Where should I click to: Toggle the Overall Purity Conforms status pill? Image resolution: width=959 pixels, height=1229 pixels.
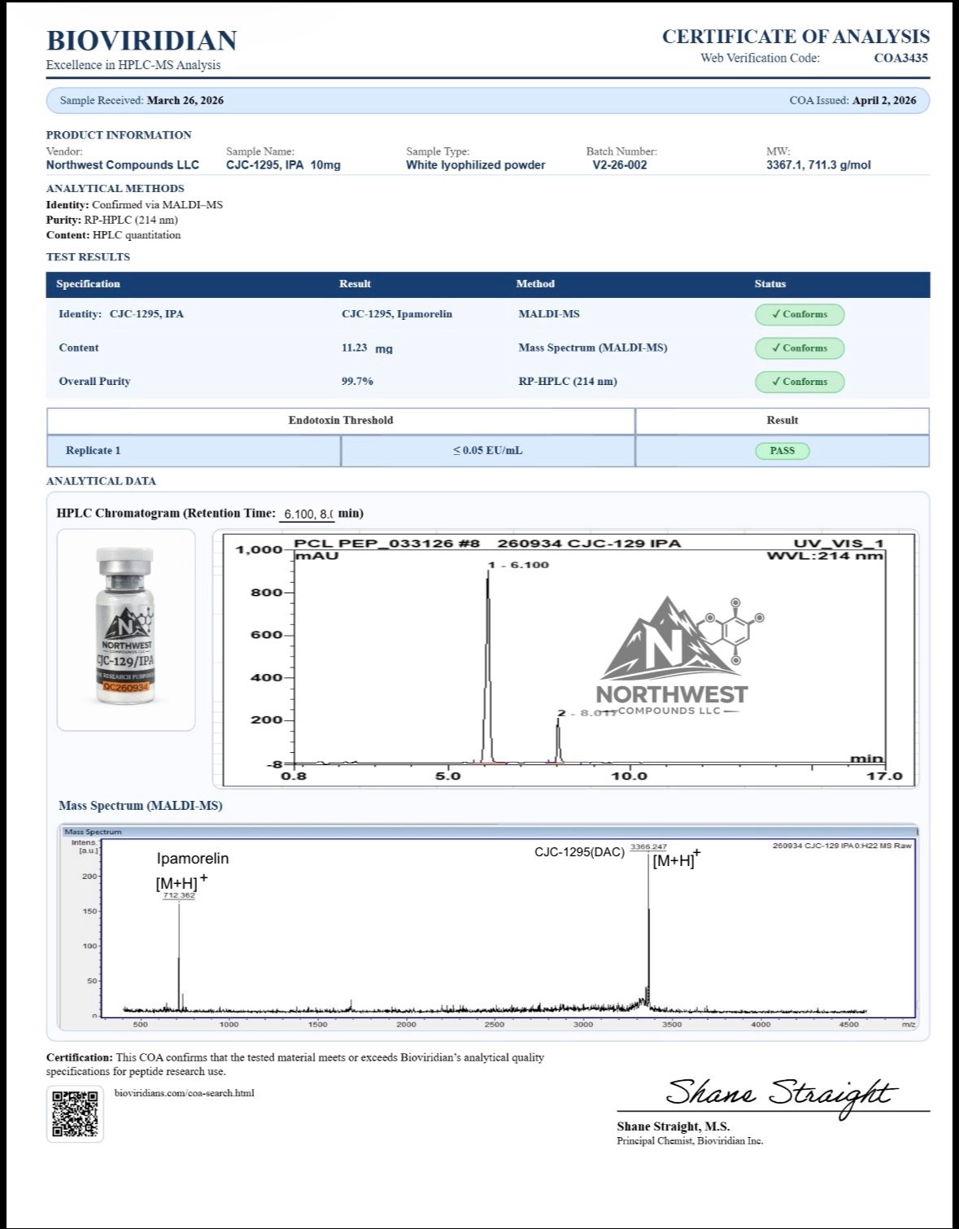(800, 382)
